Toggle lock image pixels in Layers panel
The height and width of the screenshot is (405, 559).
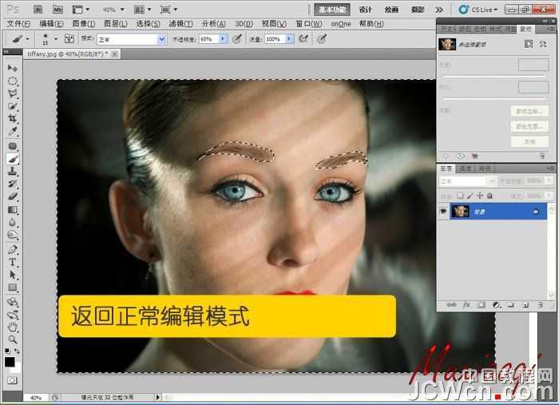click(470, 196)
